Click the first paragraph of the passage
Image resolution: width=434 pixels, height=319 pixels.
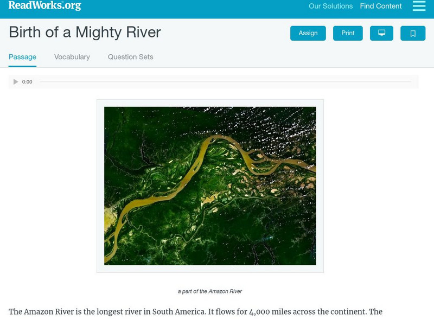coord(195,312)
